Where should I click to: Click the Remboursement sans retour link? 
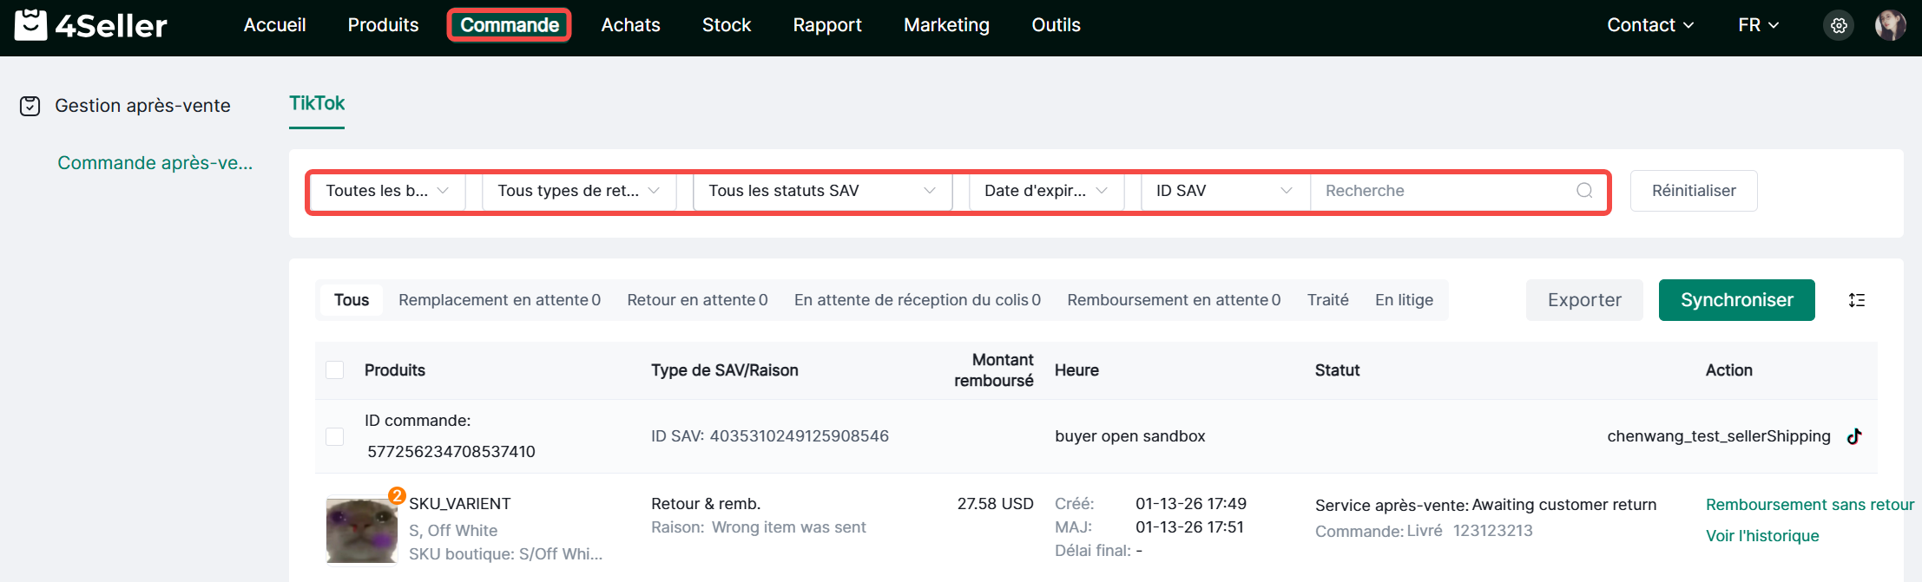[1809, 505]
